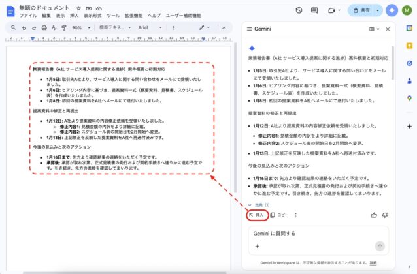Open meeting options dropdown arrow
Image resolution: width=417 pixels, height=274 pixels.
coord(339,10)
